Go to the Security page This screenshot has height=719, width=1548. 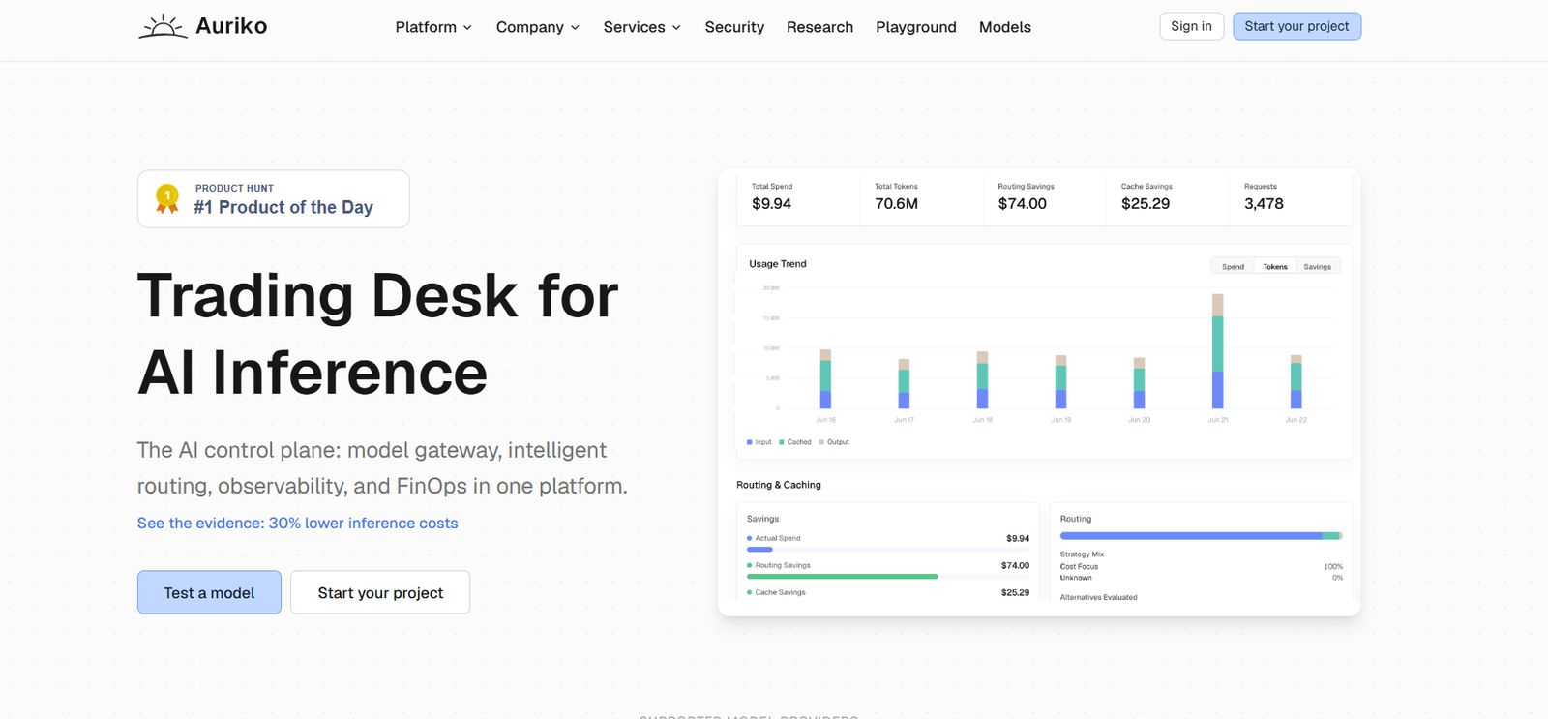coord(734,27)
